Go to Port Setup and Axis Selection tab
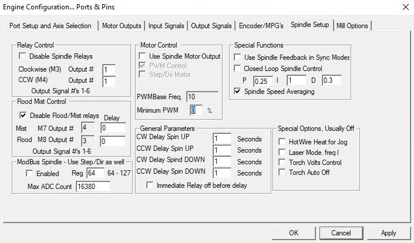The height and width of the screenshot is (243, 414). [x=51, y=26]
